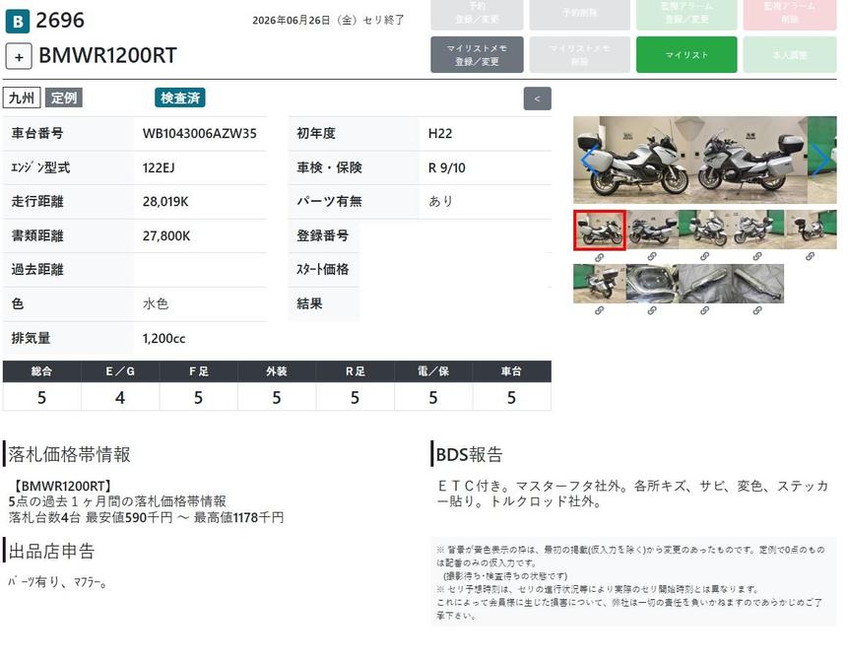This screenshot has width=848, height=660.
Task: Open the last thumbnail in the second row
Action: click(757, 284)
